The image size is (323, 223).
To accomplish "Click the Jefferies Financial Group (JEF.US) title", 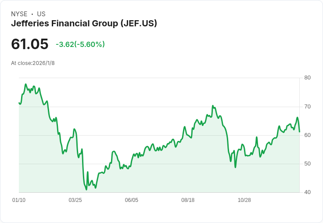I will [84, 24].
